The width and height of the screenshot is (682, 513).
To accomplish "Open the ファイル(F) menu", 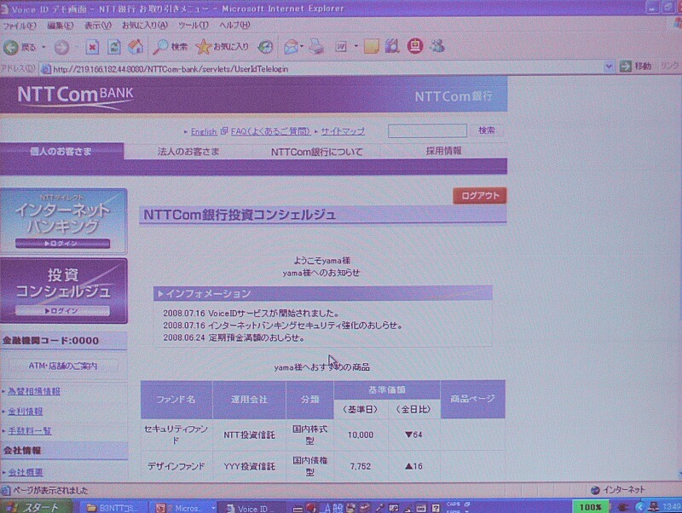I will 19,26.
